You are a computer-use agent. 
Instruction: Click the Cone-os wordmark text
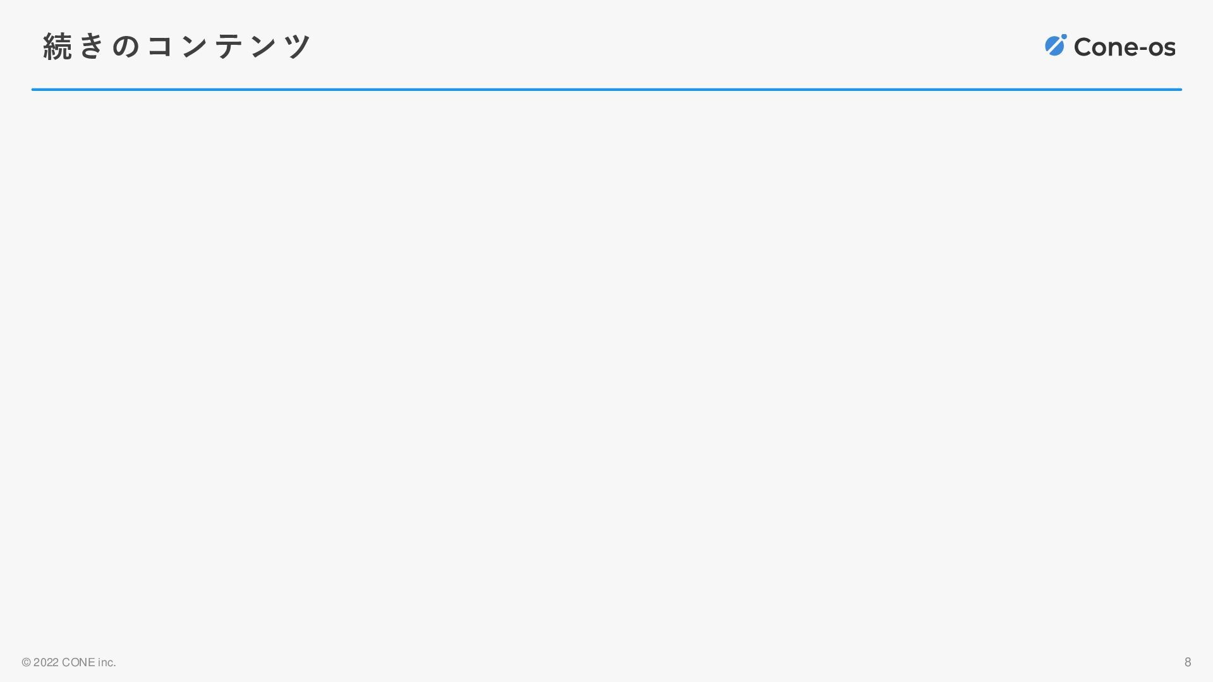1125,47
